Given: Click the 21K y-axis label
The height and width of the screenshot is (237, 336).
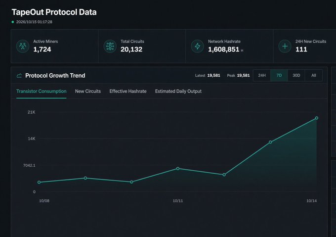Looking at the screenshot, I should tap(32, 112).
